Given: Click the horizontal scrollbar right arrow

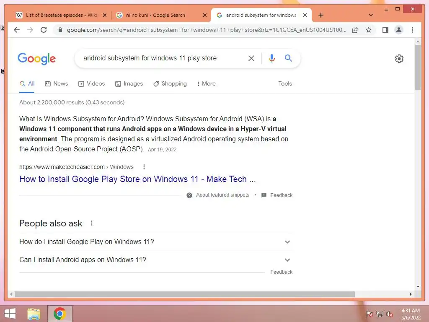Looking at the screenshot, I should pos(411,294).
